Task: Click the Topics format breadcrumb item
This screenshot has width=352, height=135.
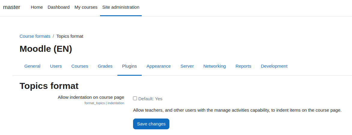Action: click(70, 36)
